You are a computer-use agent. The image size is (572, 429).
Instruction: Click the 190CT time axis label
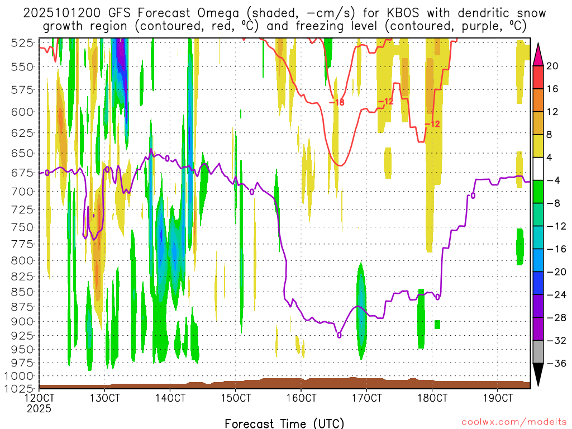pos(498,398)
